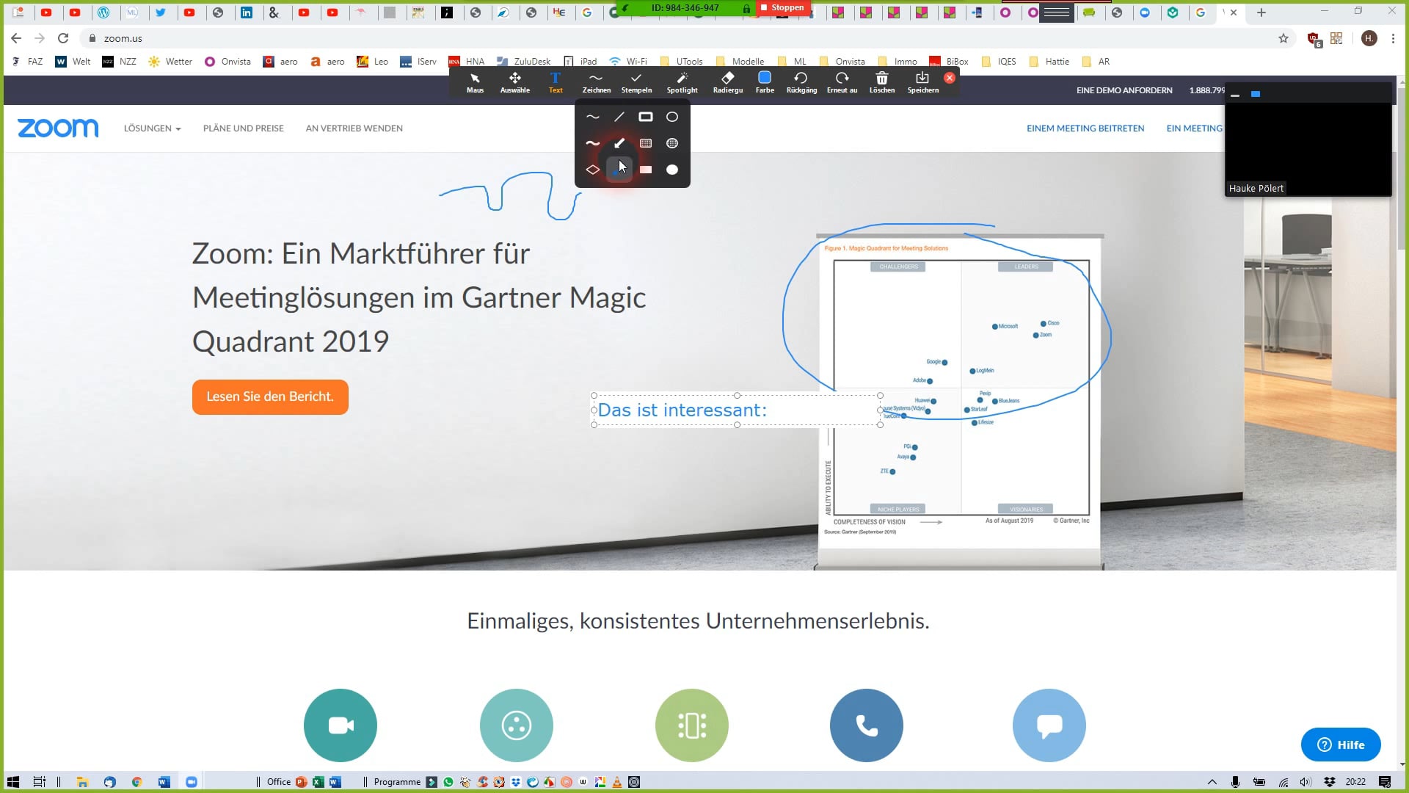Activate the Text annotation tool
Image resolution: width=1409 pixels, height=793 pixels.
point(556,82)
